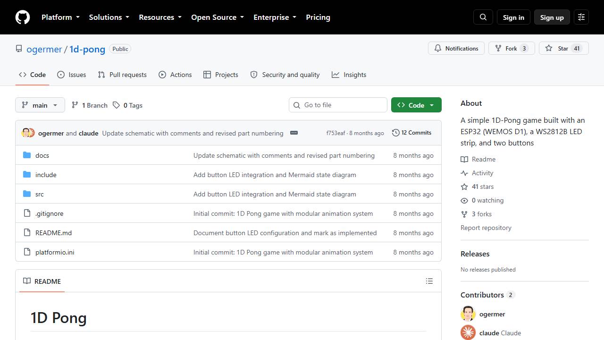
Task: Click the README.md file icon
Action: pos(27,233)
